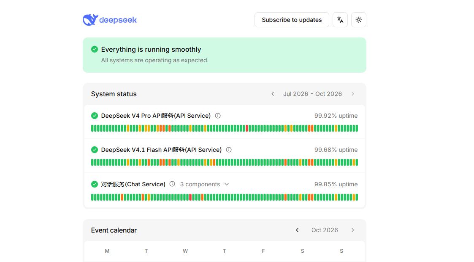Go to next system status period
This screenshot has width=474, height=262.
(353, 94)
